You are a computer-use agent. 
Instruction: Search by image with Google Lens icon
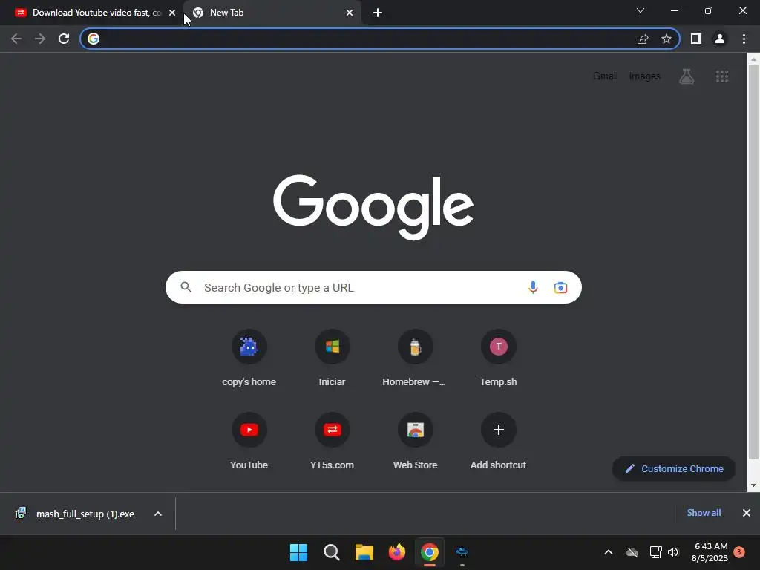(560, 287)
